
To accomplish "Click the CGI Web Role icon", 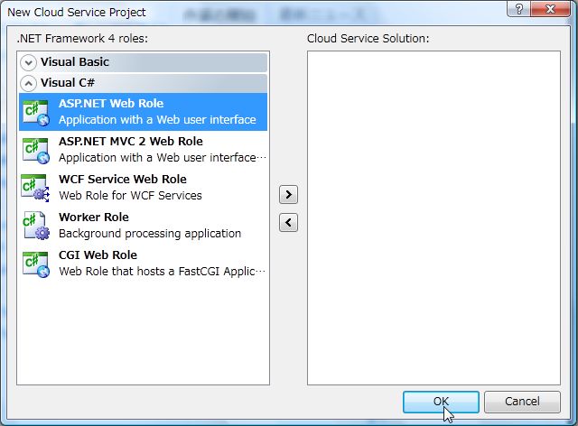I will [x=35, y=264].
